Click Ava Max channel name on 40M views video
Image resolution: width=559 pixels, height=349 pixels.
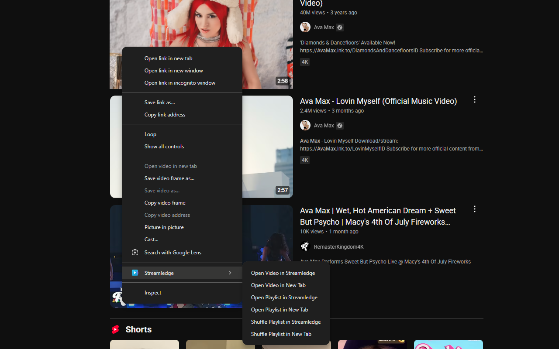pyautogui.click(x=324, y=27)
